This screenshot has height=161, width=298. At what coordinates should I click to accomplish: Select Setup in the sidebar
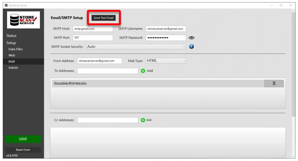(x=11, y=43)
